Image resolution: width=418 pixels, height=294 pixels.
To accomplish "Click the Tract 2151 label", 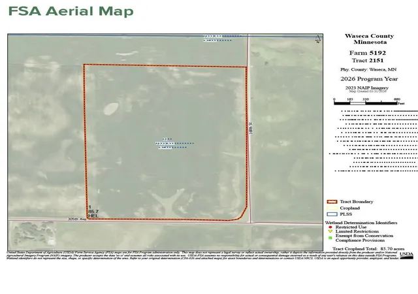I will coord(368,61).
